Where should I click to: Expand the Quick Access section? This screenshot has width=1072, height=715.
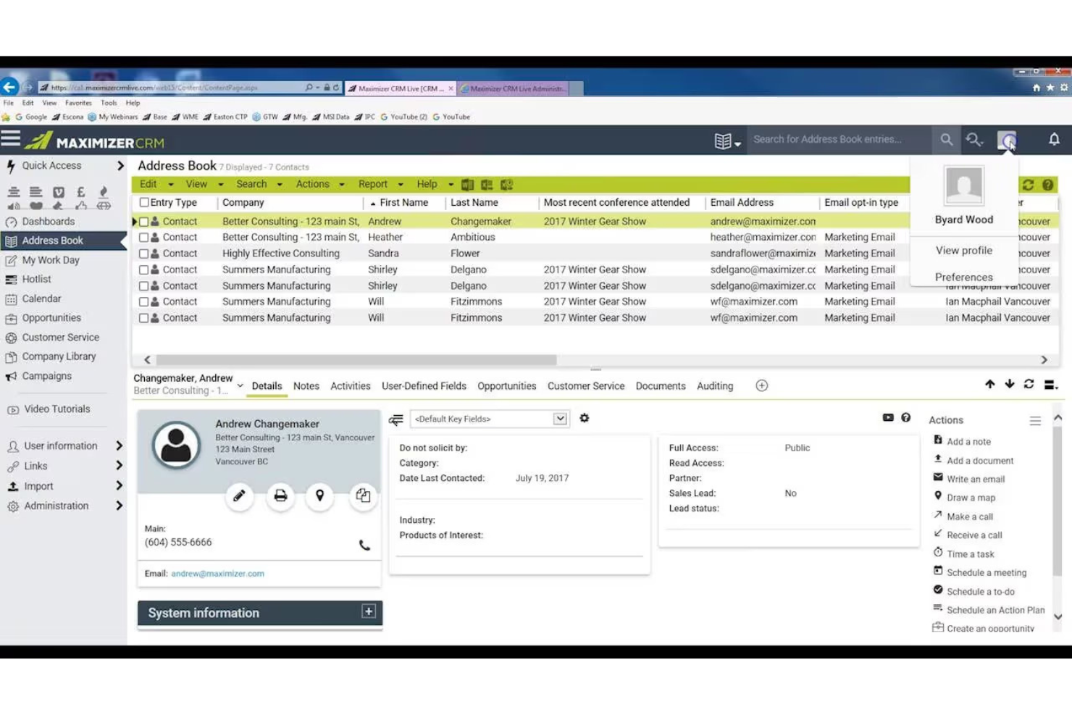point(120,166)
